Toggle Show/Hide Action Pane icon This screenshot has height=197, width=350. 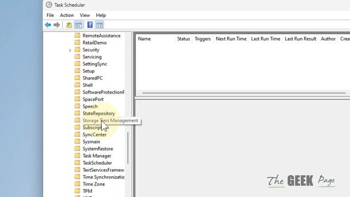tap(100, 25)
